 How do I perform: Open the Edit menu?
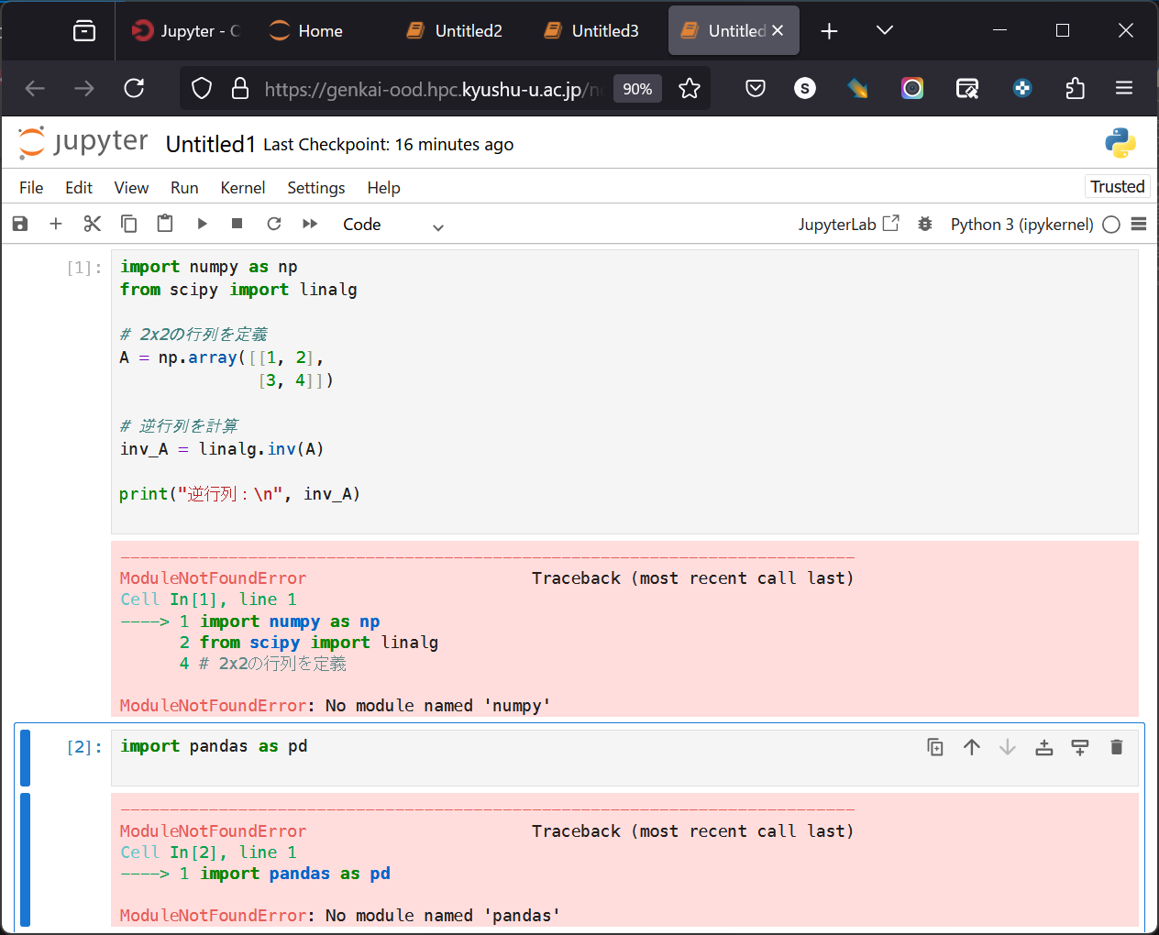pos(79,187)
